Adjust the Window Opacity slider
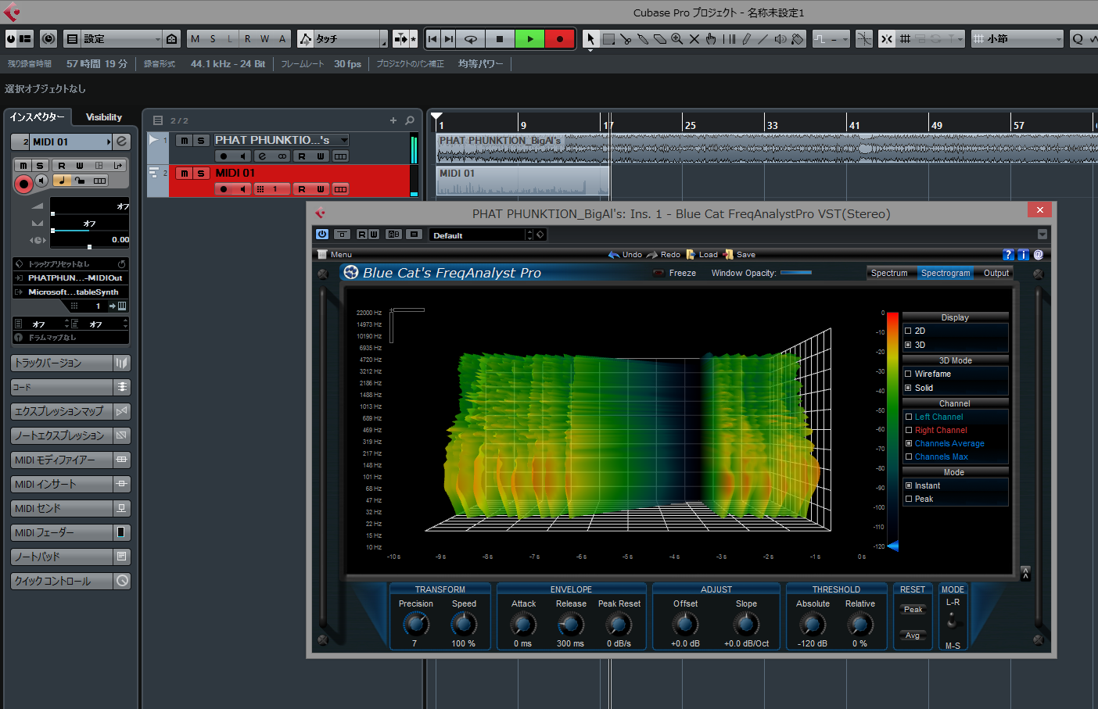This screenshot has width=1098, height=709. 796,273
